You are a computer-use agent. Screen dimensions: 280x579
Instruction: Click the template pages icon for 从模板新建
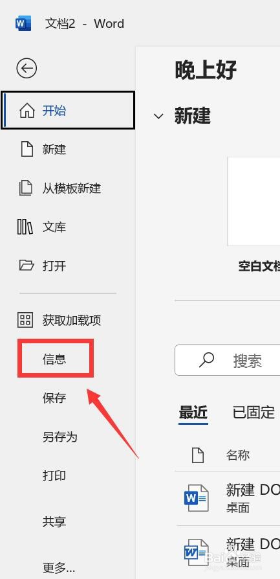[26, 188]
